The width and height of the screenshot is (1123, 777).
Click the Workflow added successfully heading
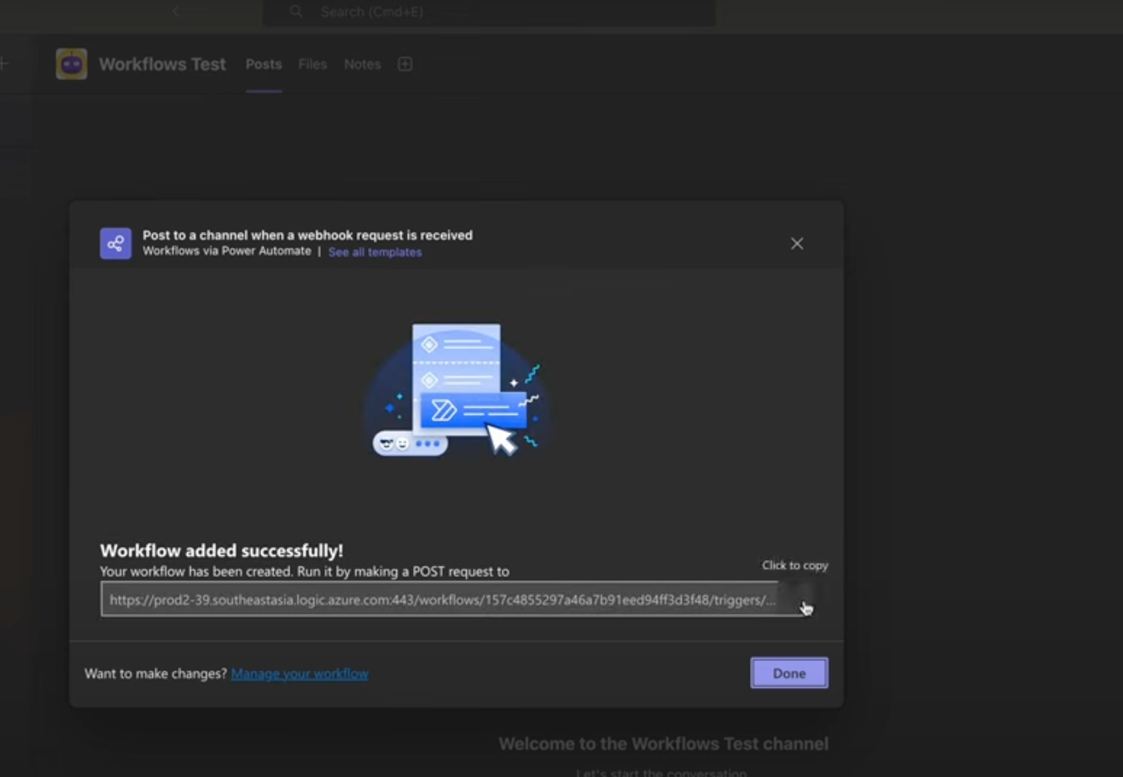click(x=221, y=550)
